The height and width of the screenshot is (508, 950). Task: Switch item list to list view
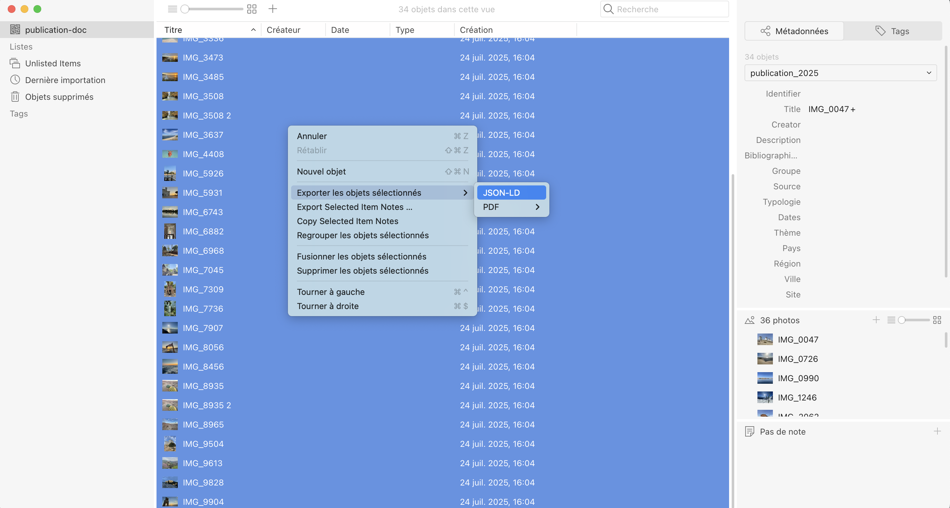172,9
